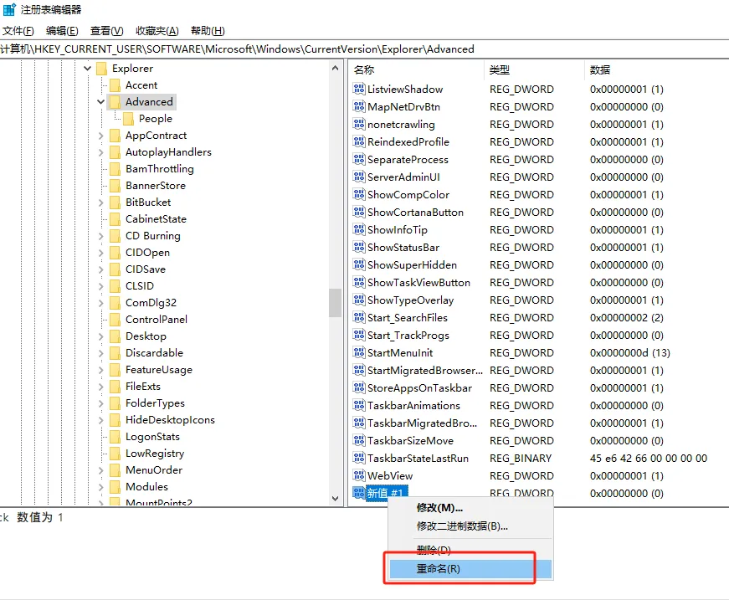The image size is (729, 600).
Task: Select the LowRegistry key
Action: coord(155,453)
